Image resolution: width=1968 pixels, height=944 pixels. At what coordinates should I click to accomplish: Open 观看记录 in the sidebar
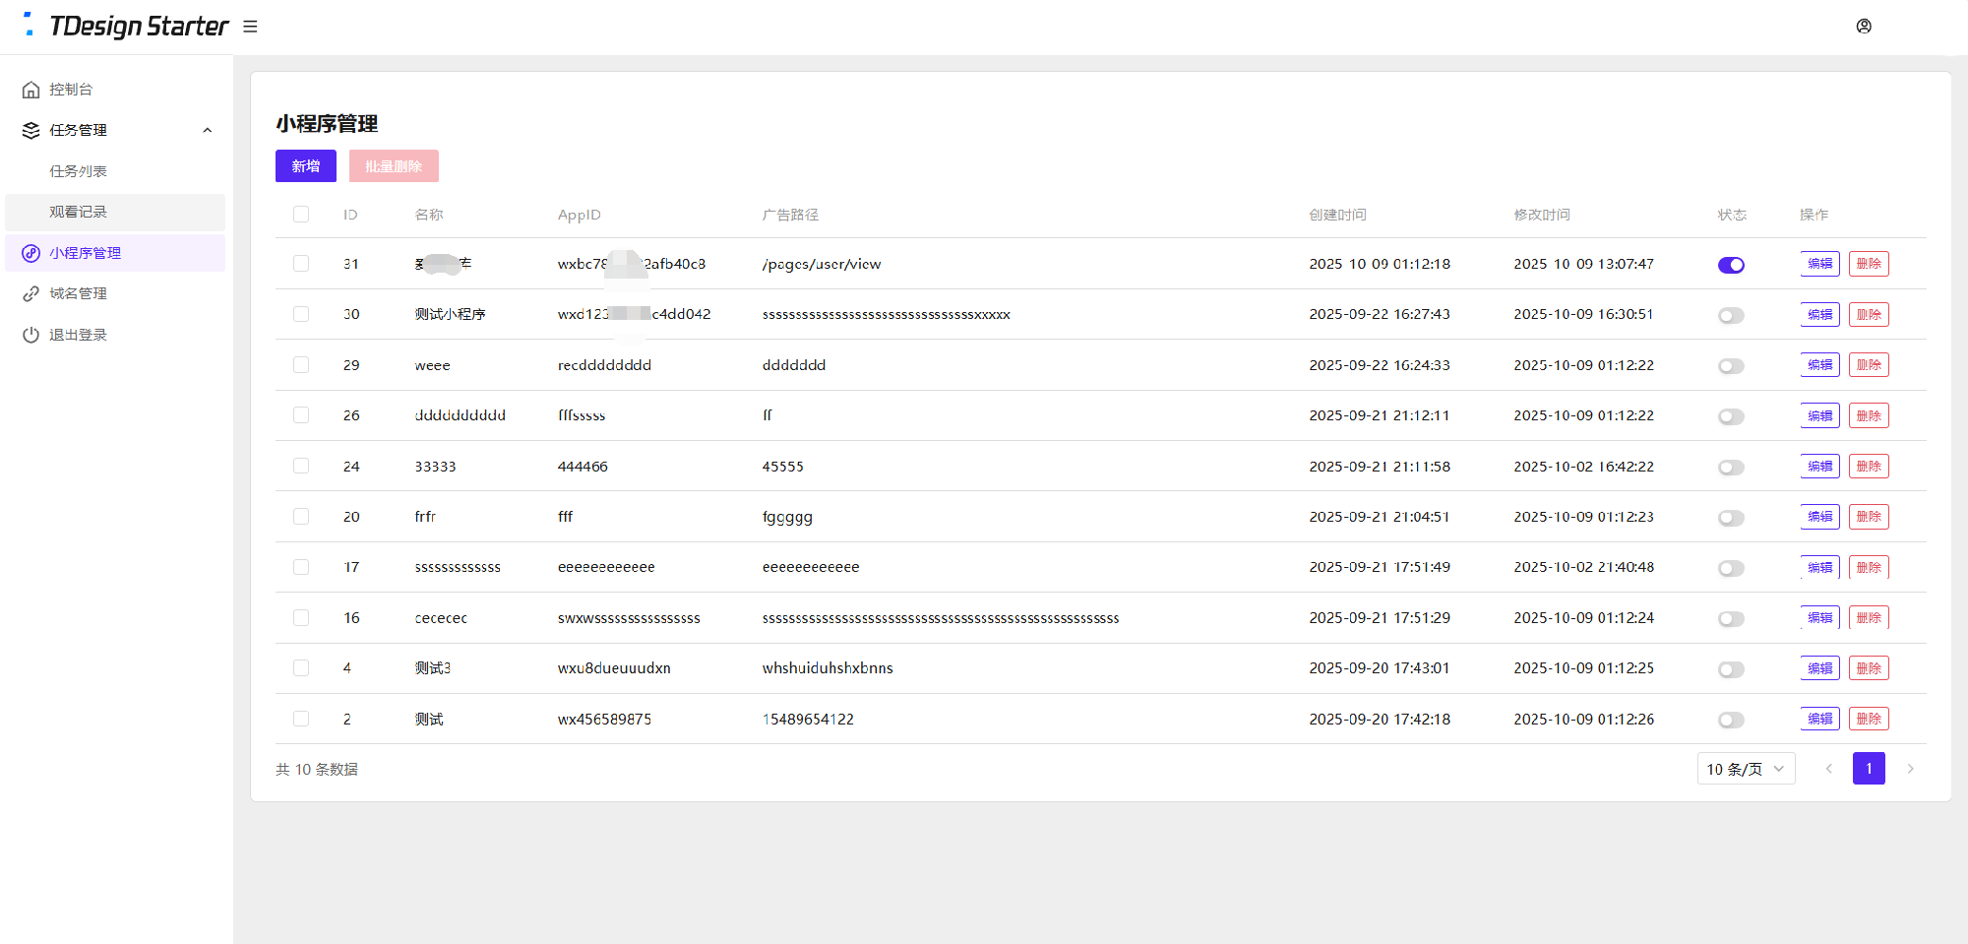(79, 212)
